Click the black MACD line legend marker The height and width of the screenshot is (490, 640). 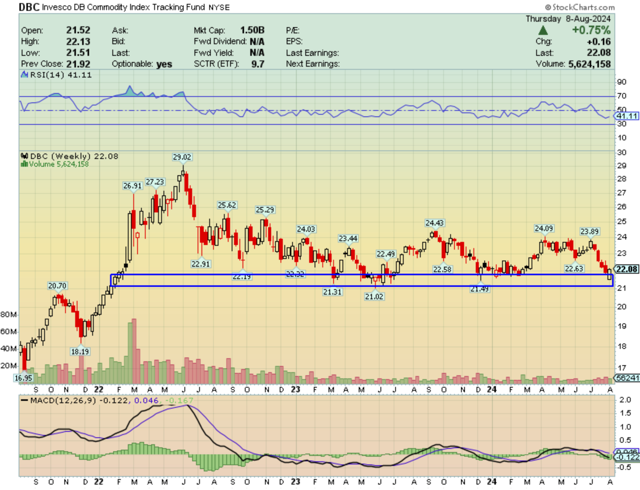[24, 400]
